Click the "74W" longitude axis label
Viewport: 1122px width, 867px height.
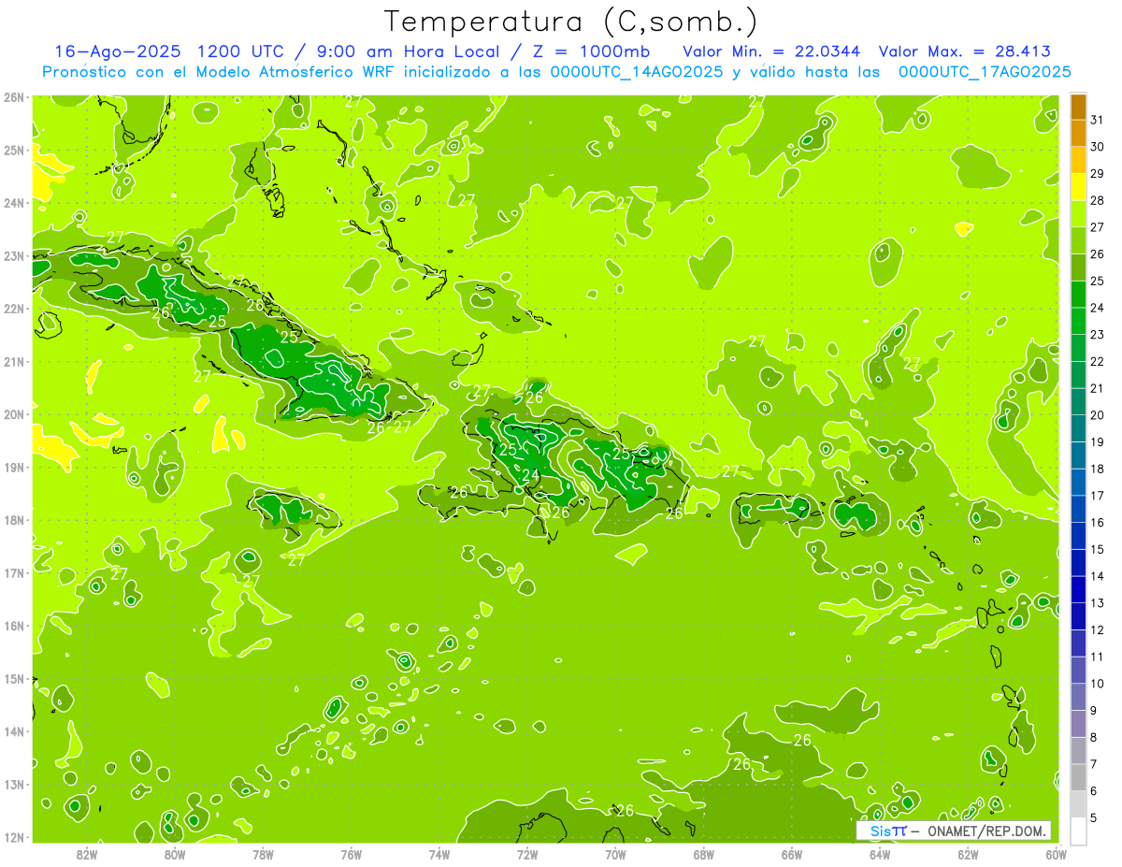439,855
